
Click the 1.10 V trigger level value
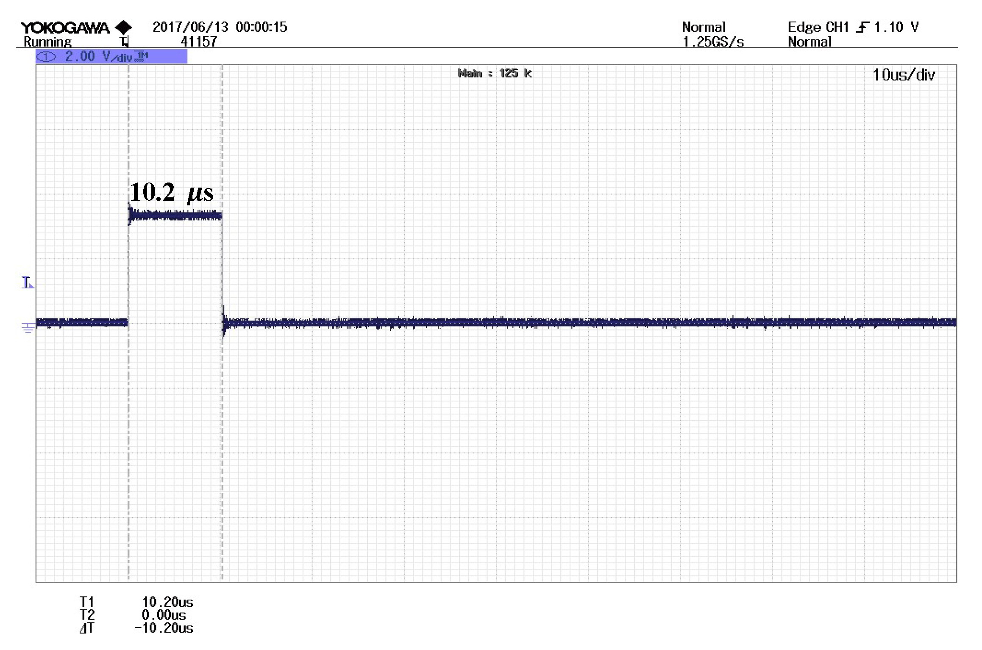(896, 28)
